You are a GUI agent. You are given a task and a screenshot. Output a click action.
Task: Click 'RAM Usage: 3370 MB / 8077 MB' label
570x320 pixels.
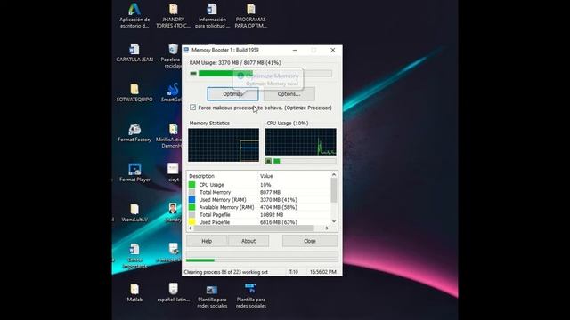[235, 63]
